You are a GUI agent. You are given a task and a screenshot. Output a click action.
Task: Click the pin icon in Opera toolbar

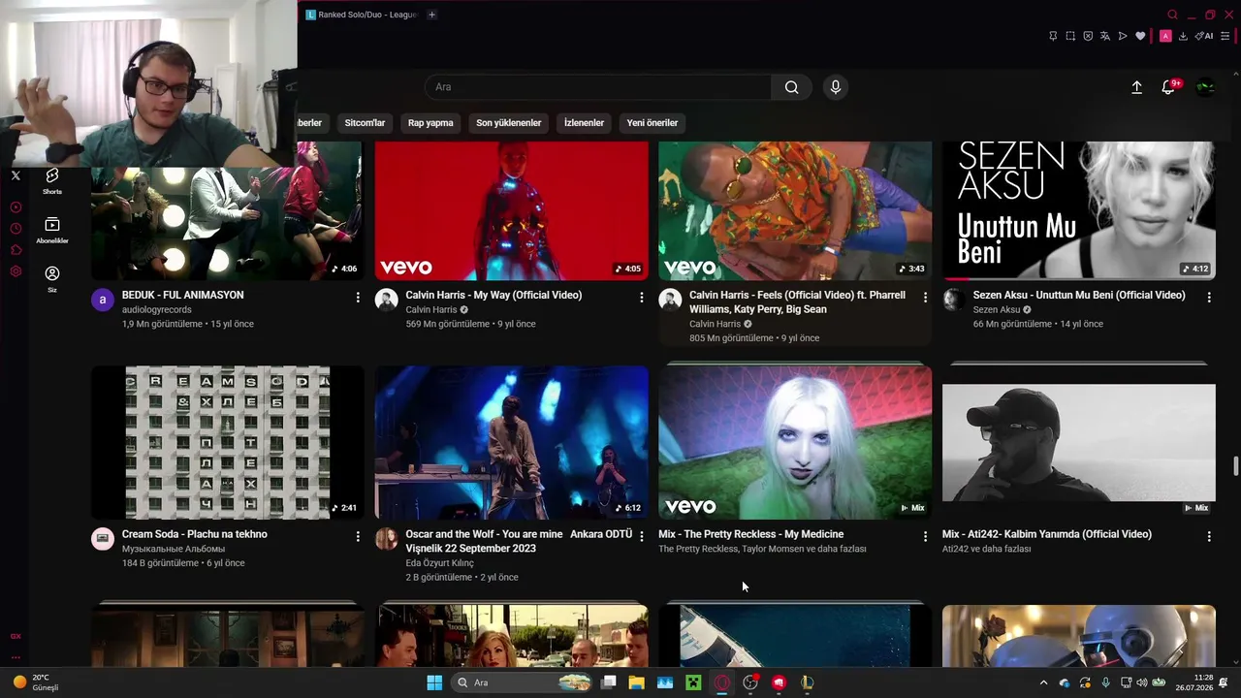[x=1053, y=36]
